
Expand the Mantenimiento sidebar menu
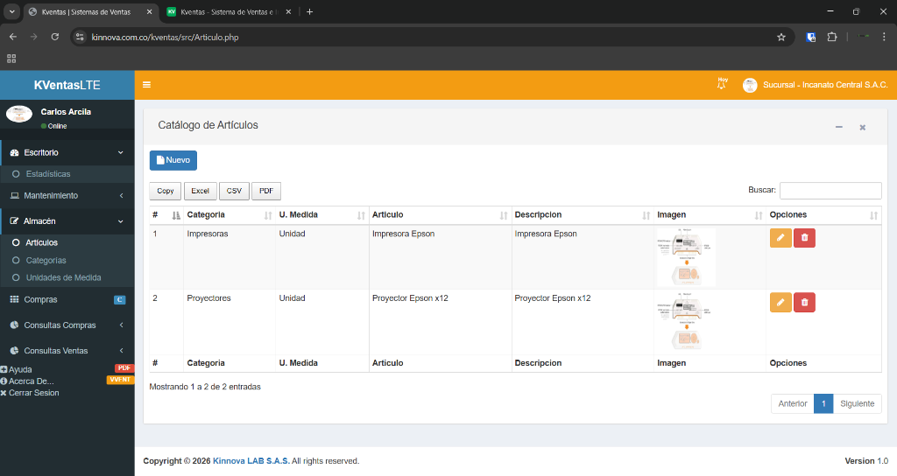(67, 195)
